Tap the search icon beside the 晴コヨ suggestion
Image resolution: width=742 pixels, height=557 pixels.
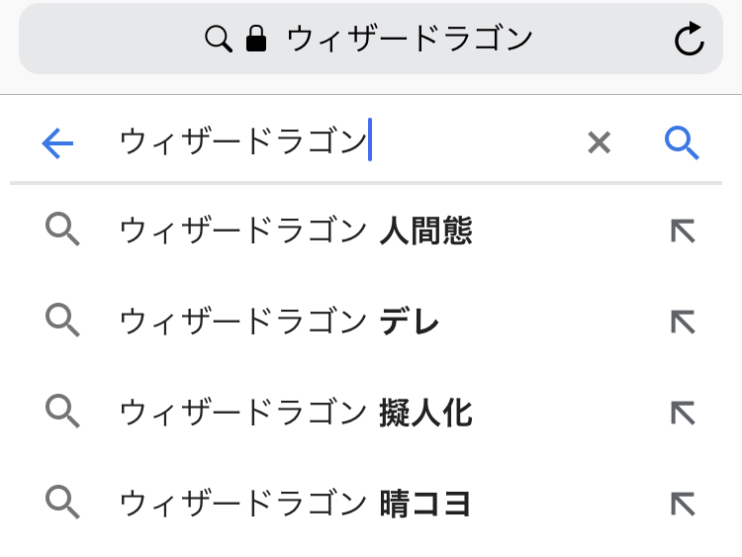(x=62, y=504)
